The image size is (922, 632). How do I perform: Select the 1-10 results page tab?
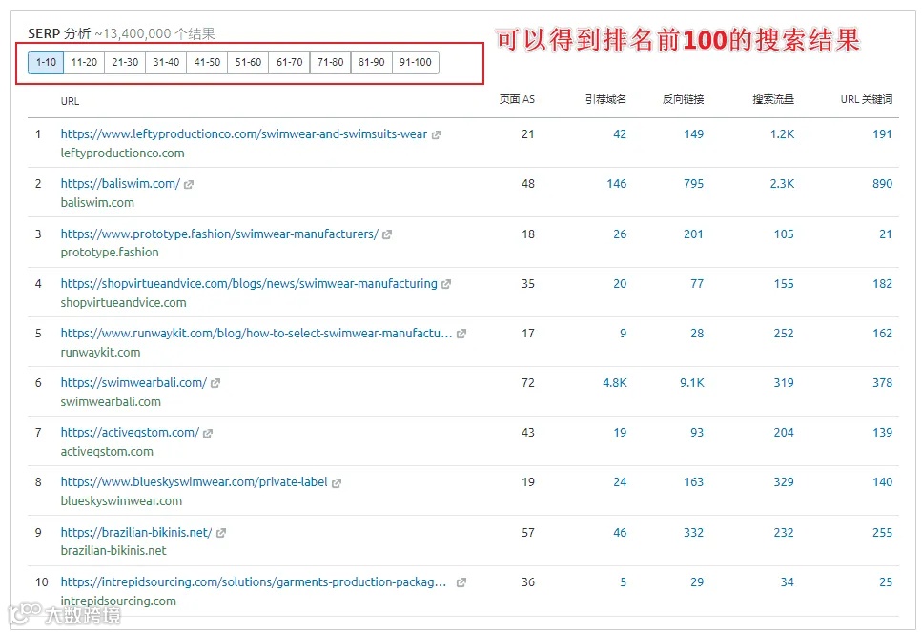click(x=46, y=62)
